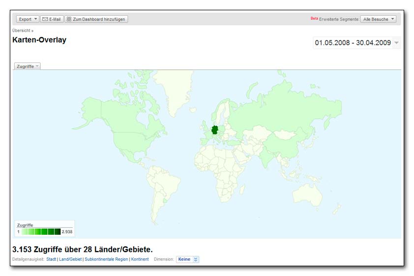
Task: Open the Export dropdown menu
Action: (28, 19)
